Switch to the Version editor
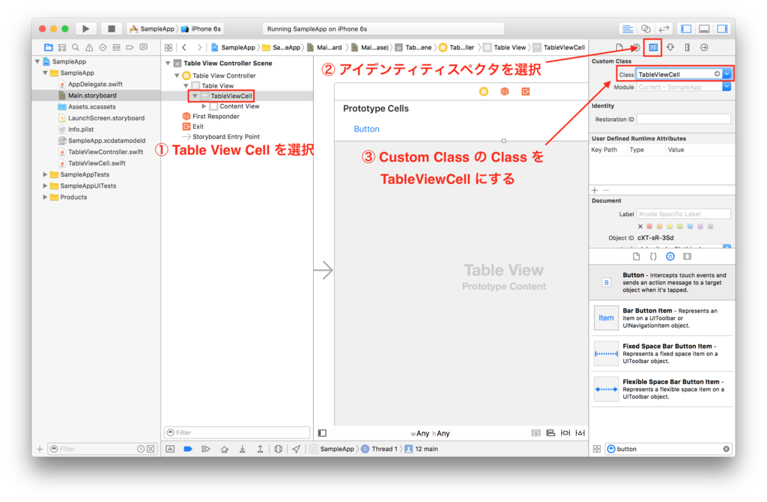This screenshot has width=767, height=502. [x=664, y=29]
